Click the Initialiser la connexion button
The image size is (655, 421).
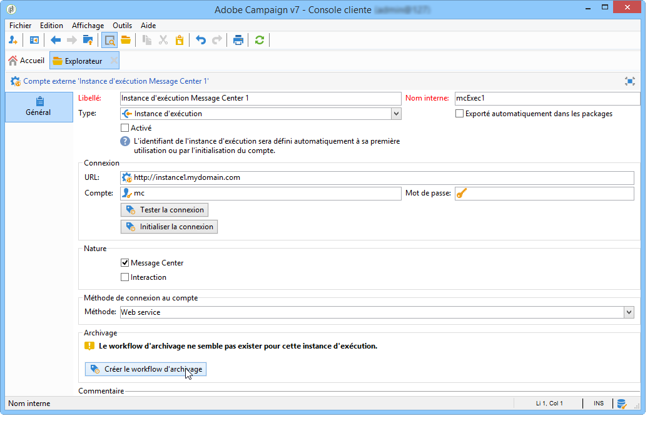click(169, 227)
